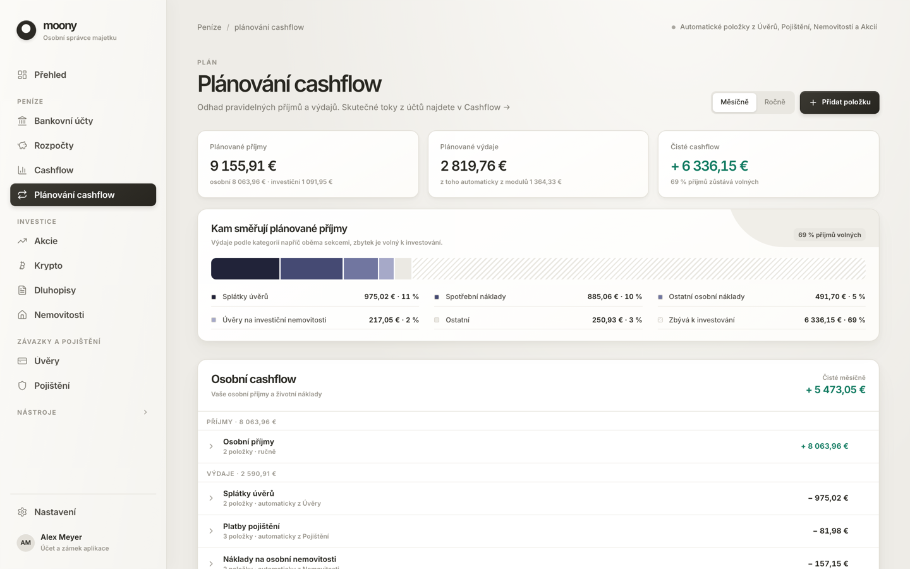Viewport: 910px width, 569px height.
Task: Click the Akcie trend line icon
Action: click(x=22, y=241)
